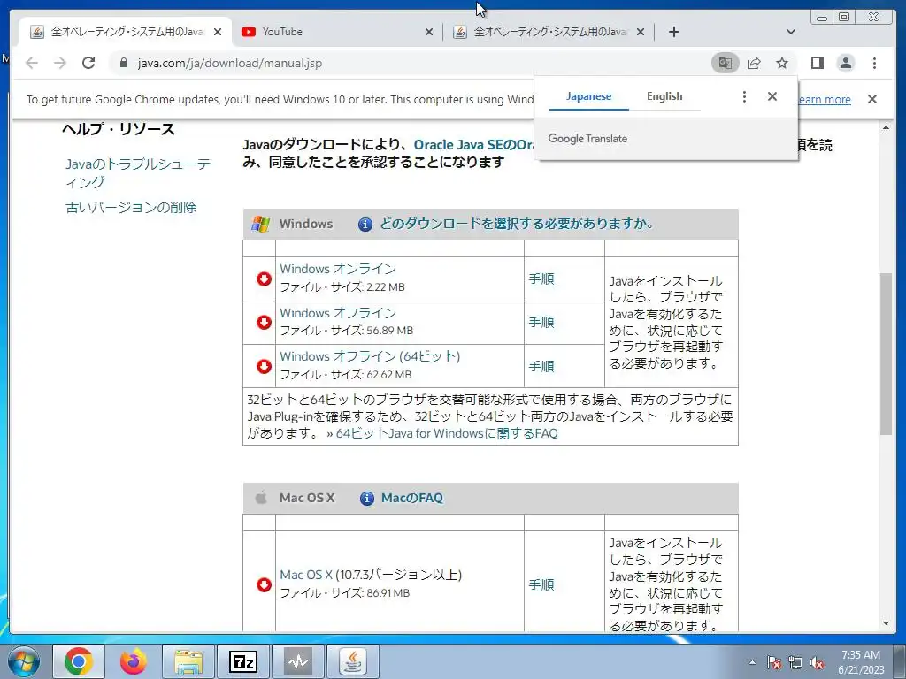Launch Firefox from the taskbar
This screenshot has height=679, width=906.
click(134, 661)
